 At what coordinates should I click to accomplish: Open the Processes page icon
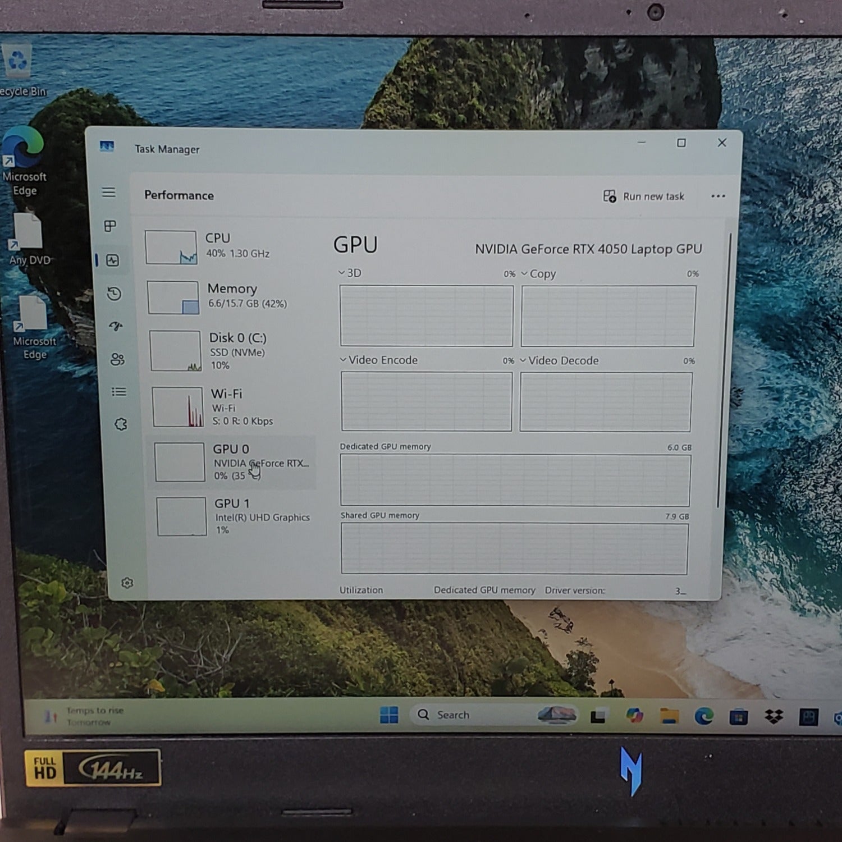point(110,226)
